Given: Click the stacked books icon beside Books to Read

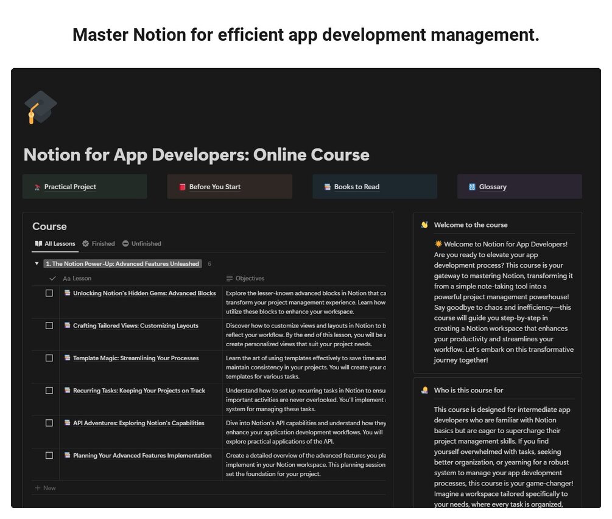Looking at the screenshot, I should point(328,187).
